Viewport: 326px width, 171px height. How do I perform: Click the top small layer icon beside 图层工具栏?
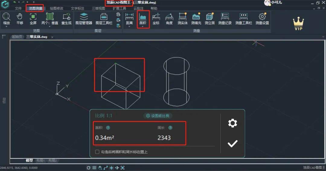pos(118,14)
